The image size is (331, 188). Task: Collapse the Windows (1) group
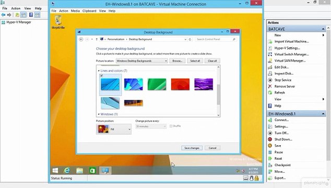point(99,114)
